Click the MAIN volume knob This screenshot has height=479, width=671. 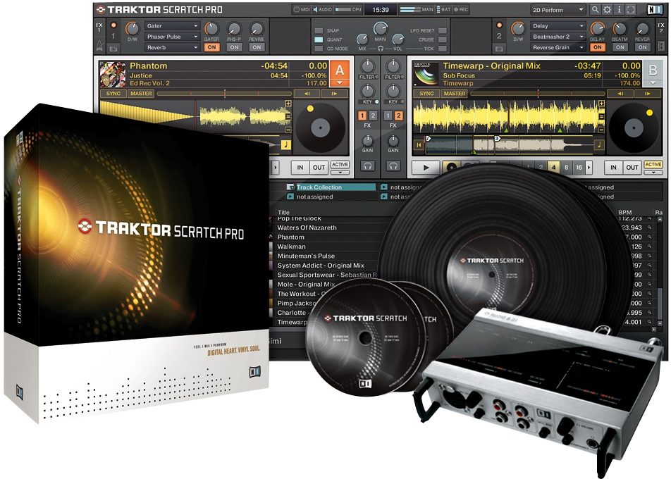click(380, 29)
